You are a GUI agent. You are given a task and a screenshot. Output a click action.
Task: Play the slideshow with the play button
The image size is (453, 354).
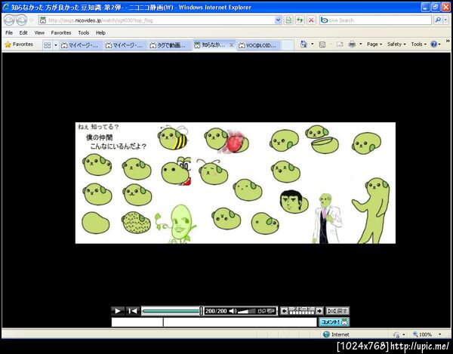point(118,311)
